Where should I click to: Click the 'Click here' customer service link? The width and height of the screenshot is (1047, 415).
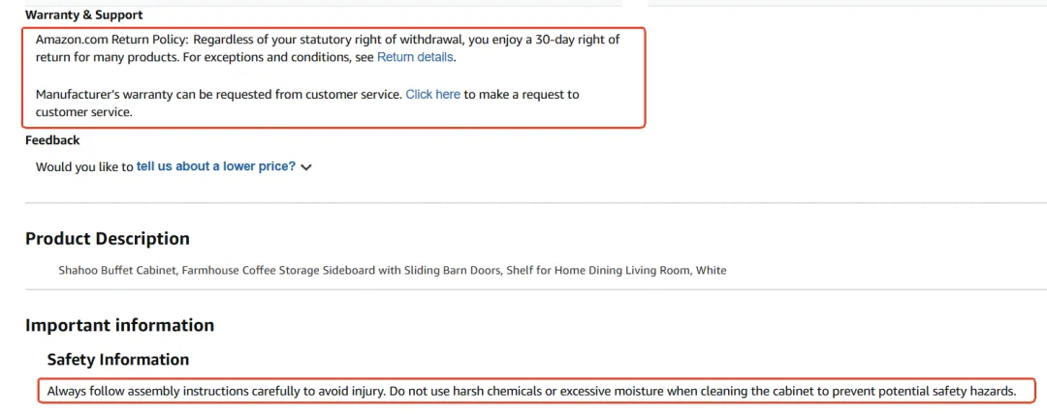tap(432, 95)
